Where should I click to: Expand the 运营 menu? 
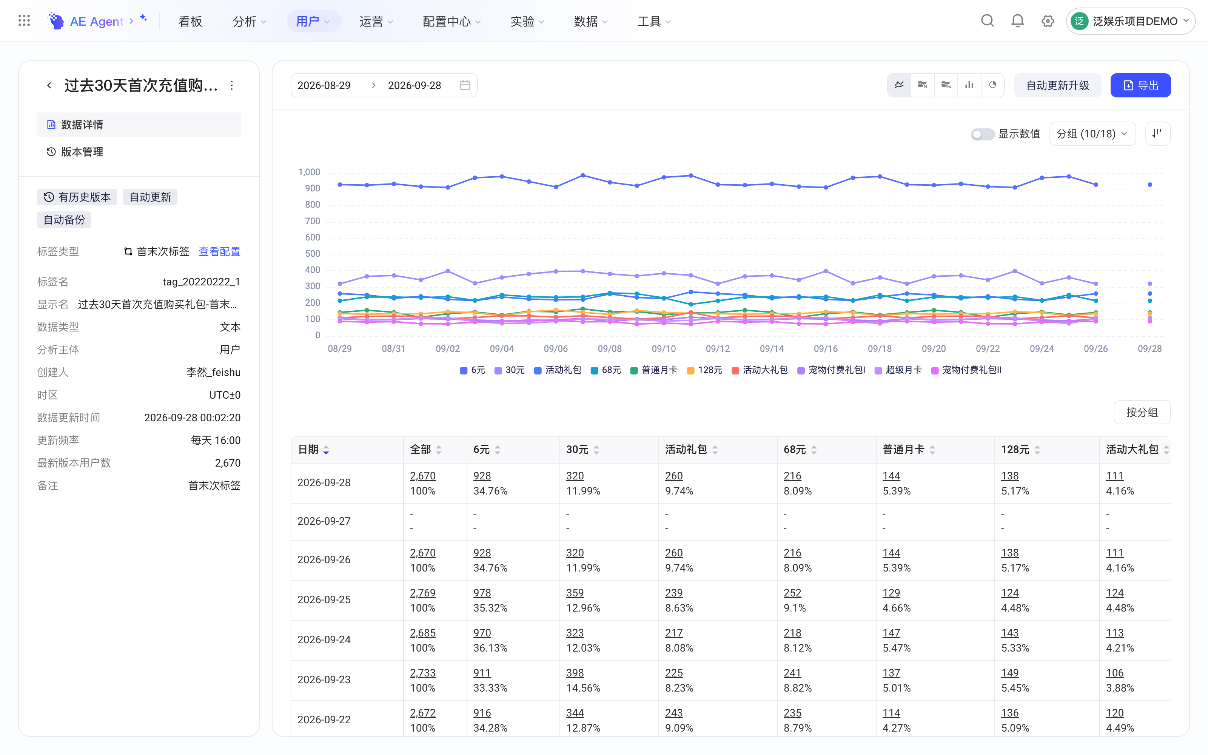(x=376, y=22)
